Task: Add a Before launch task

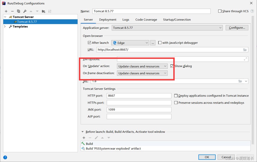Action: tap(84, 138)
